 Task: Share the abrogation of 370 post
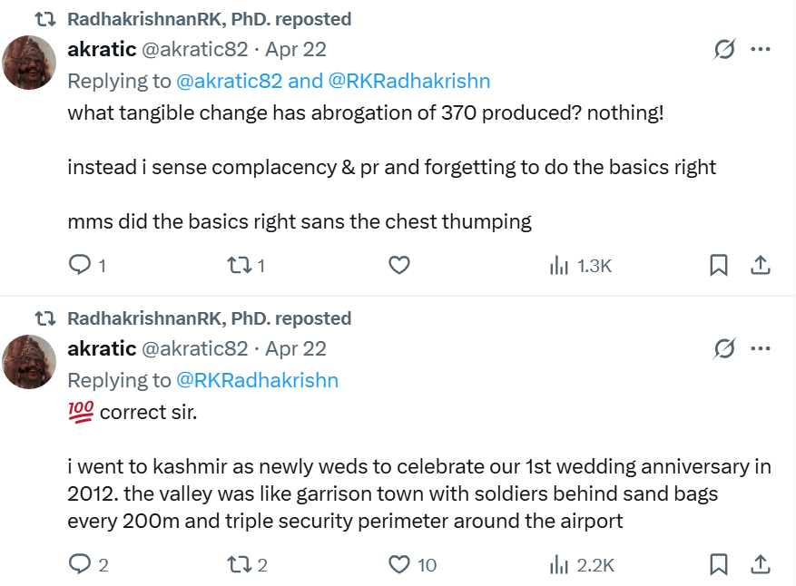click(761, 266)
